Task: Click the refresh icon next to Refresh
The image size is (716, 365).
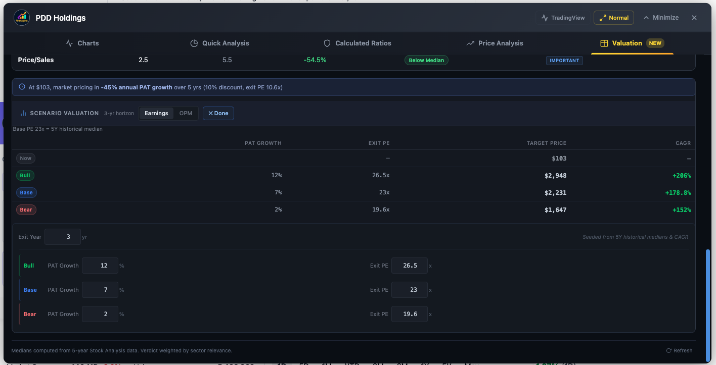Action: coord(668,350)
